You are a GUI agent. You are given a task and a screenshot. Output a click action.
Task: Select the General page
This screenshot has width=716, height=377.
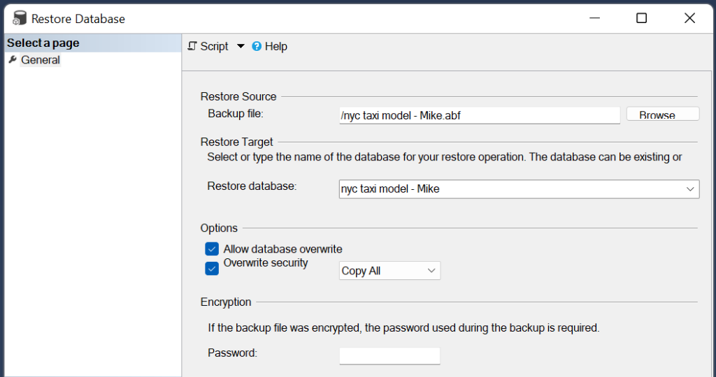[40, 60]
